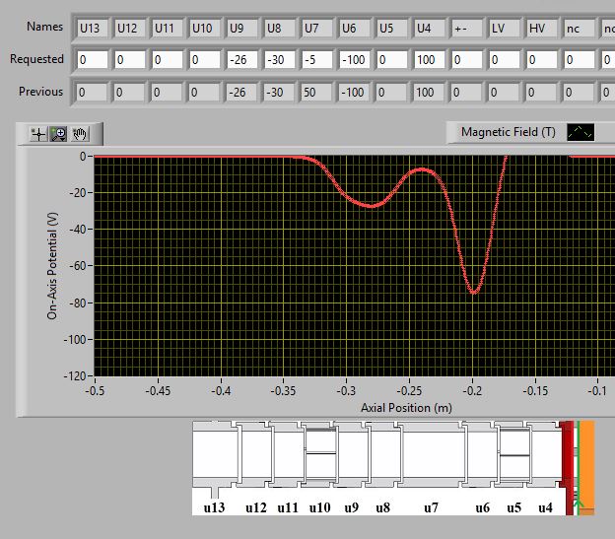This screenshot has height=539, width=615.
Task: Edit Requested value under U5
Action: point(392,59)
